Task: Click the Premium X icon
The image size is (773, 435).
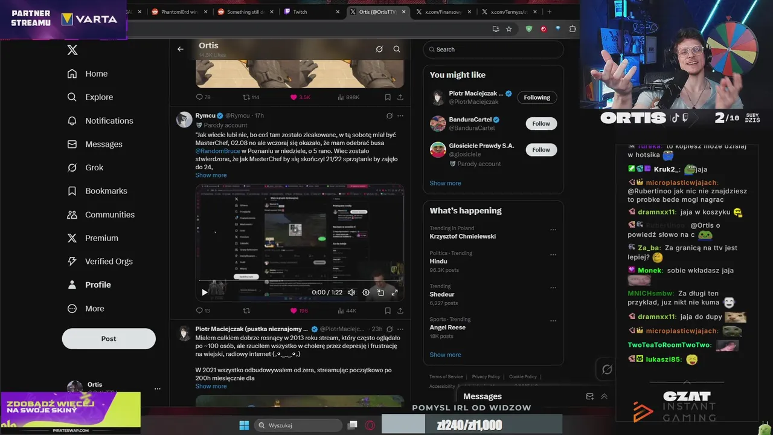Action: (x=72, y=238)
